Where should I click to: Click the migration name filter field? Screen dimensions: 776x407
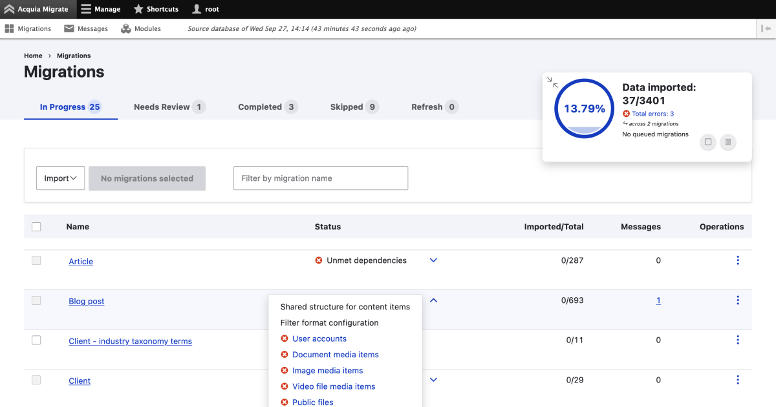tap(320, 178)
